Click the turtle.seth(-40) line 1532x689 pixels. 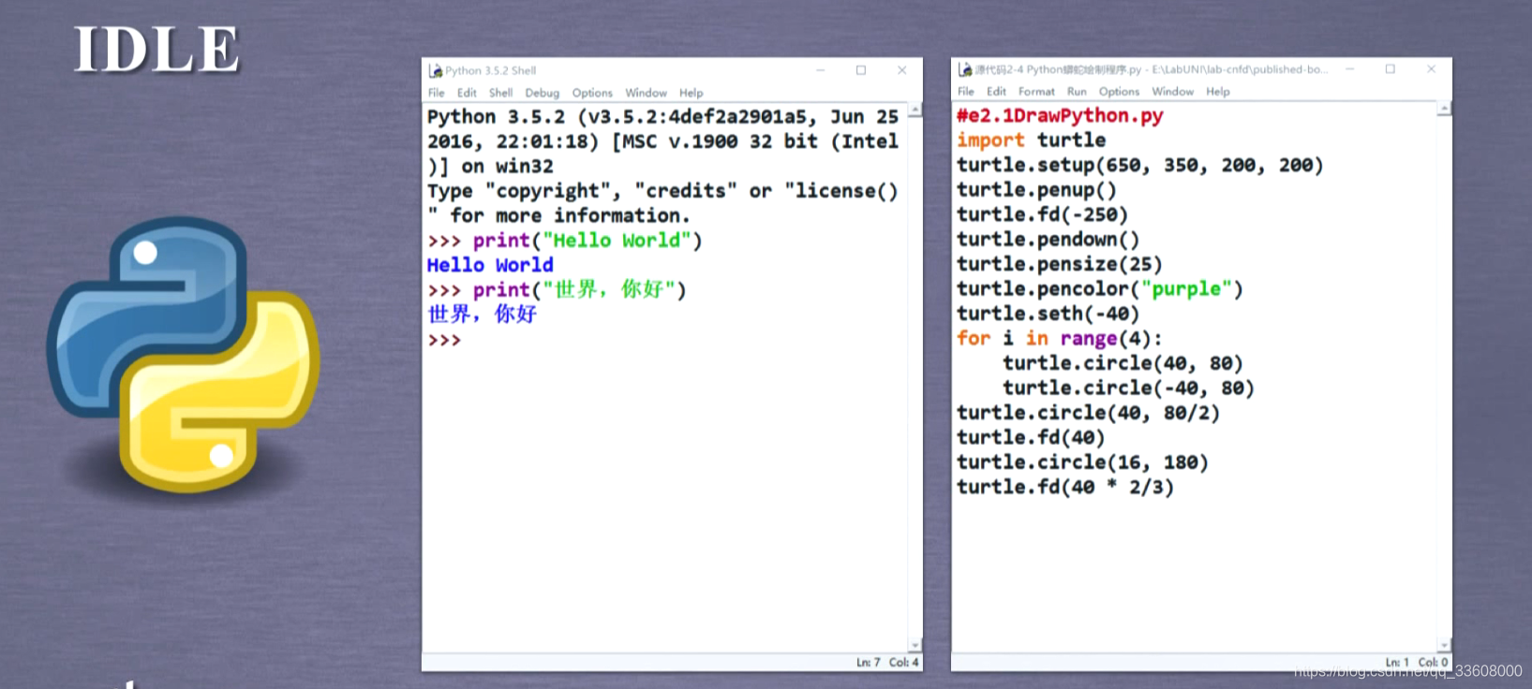point(1048,314)
